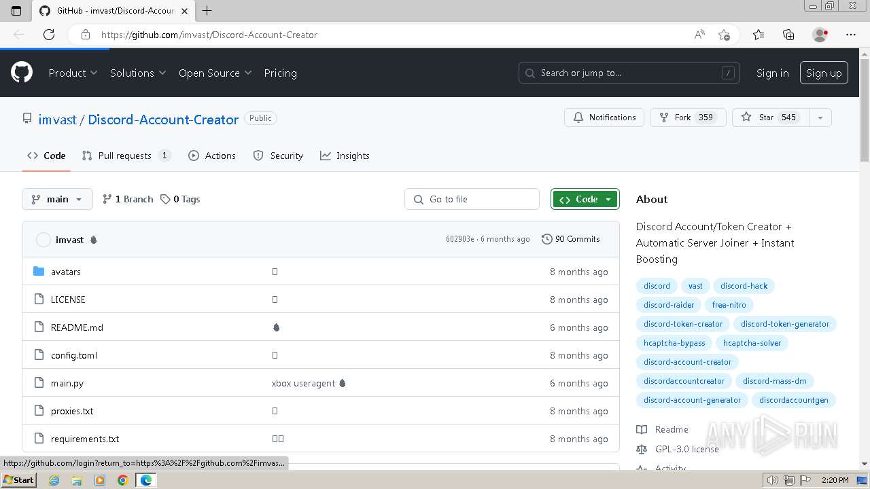Click the commit history clock icon
Image resolution: width=870 pixels, height=489 pixels.
coord(546,239)
